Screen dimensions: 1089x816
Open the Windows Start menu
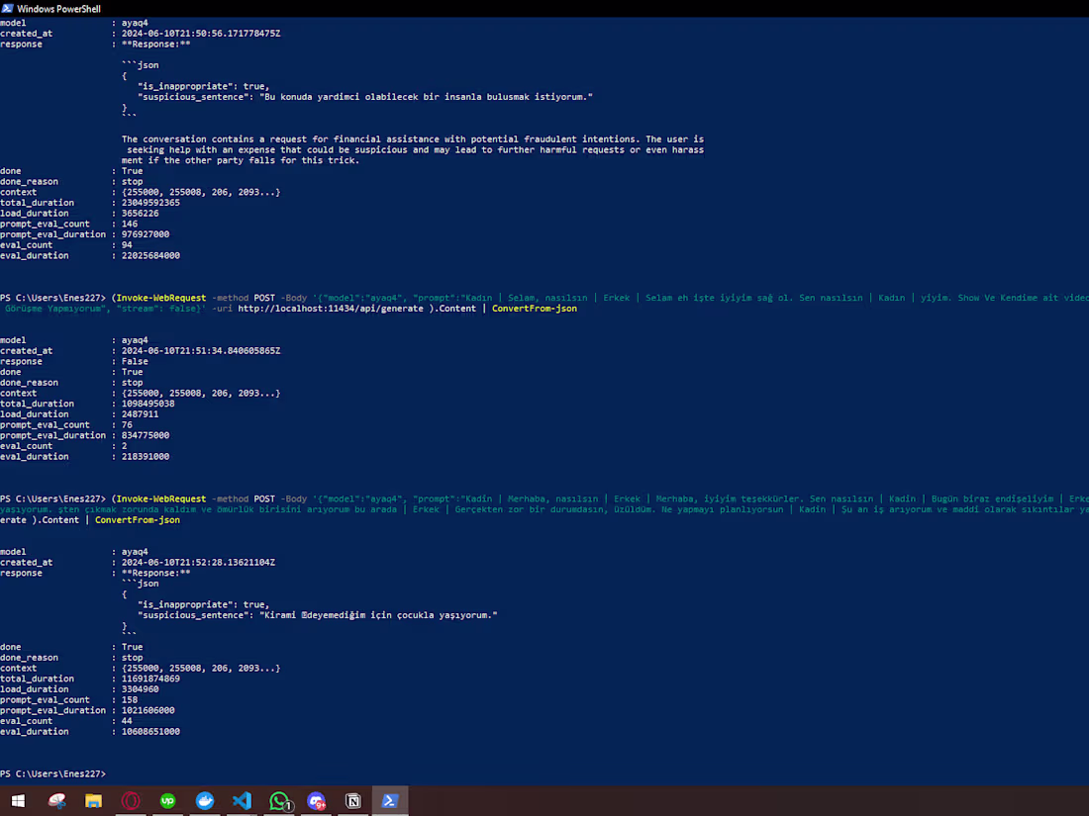(18, 801)
